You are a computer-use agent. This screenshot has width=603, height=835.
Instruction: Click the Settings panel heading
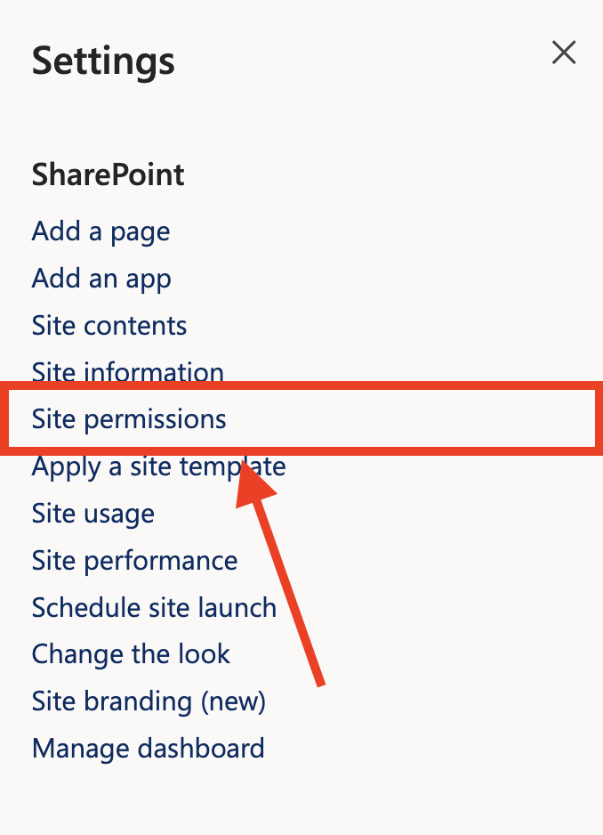coord(102,61)
